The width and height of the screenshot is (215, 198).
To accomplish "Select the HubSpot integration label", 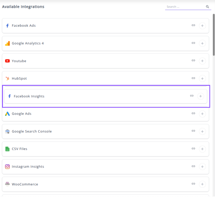I will click(19, 78).
